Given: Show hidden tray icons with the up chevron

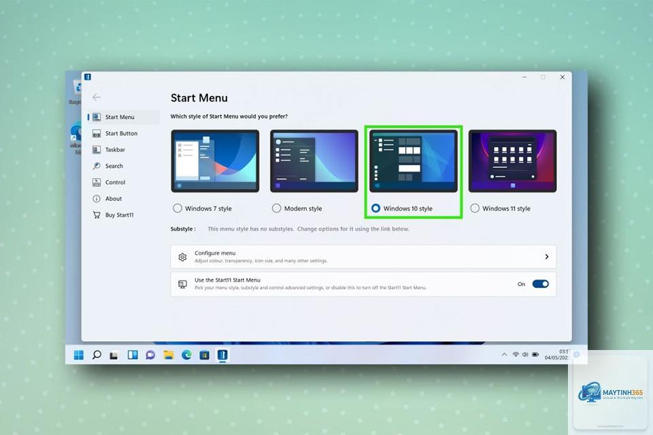Looking at the screenshot, I should pos(504,355).
